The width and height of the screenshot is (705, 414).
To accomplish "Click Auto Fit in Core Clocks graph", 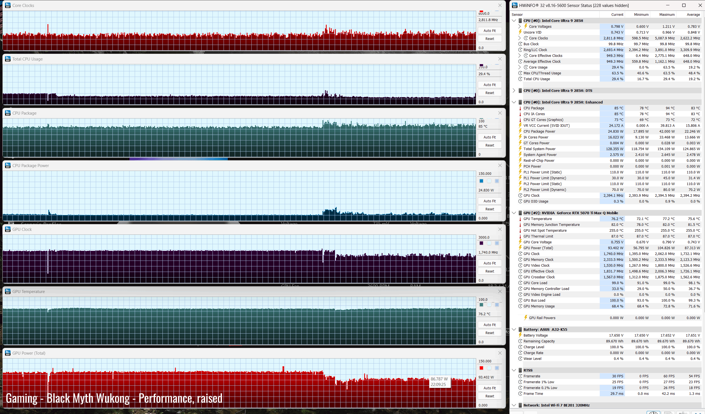I will [489, 31].
